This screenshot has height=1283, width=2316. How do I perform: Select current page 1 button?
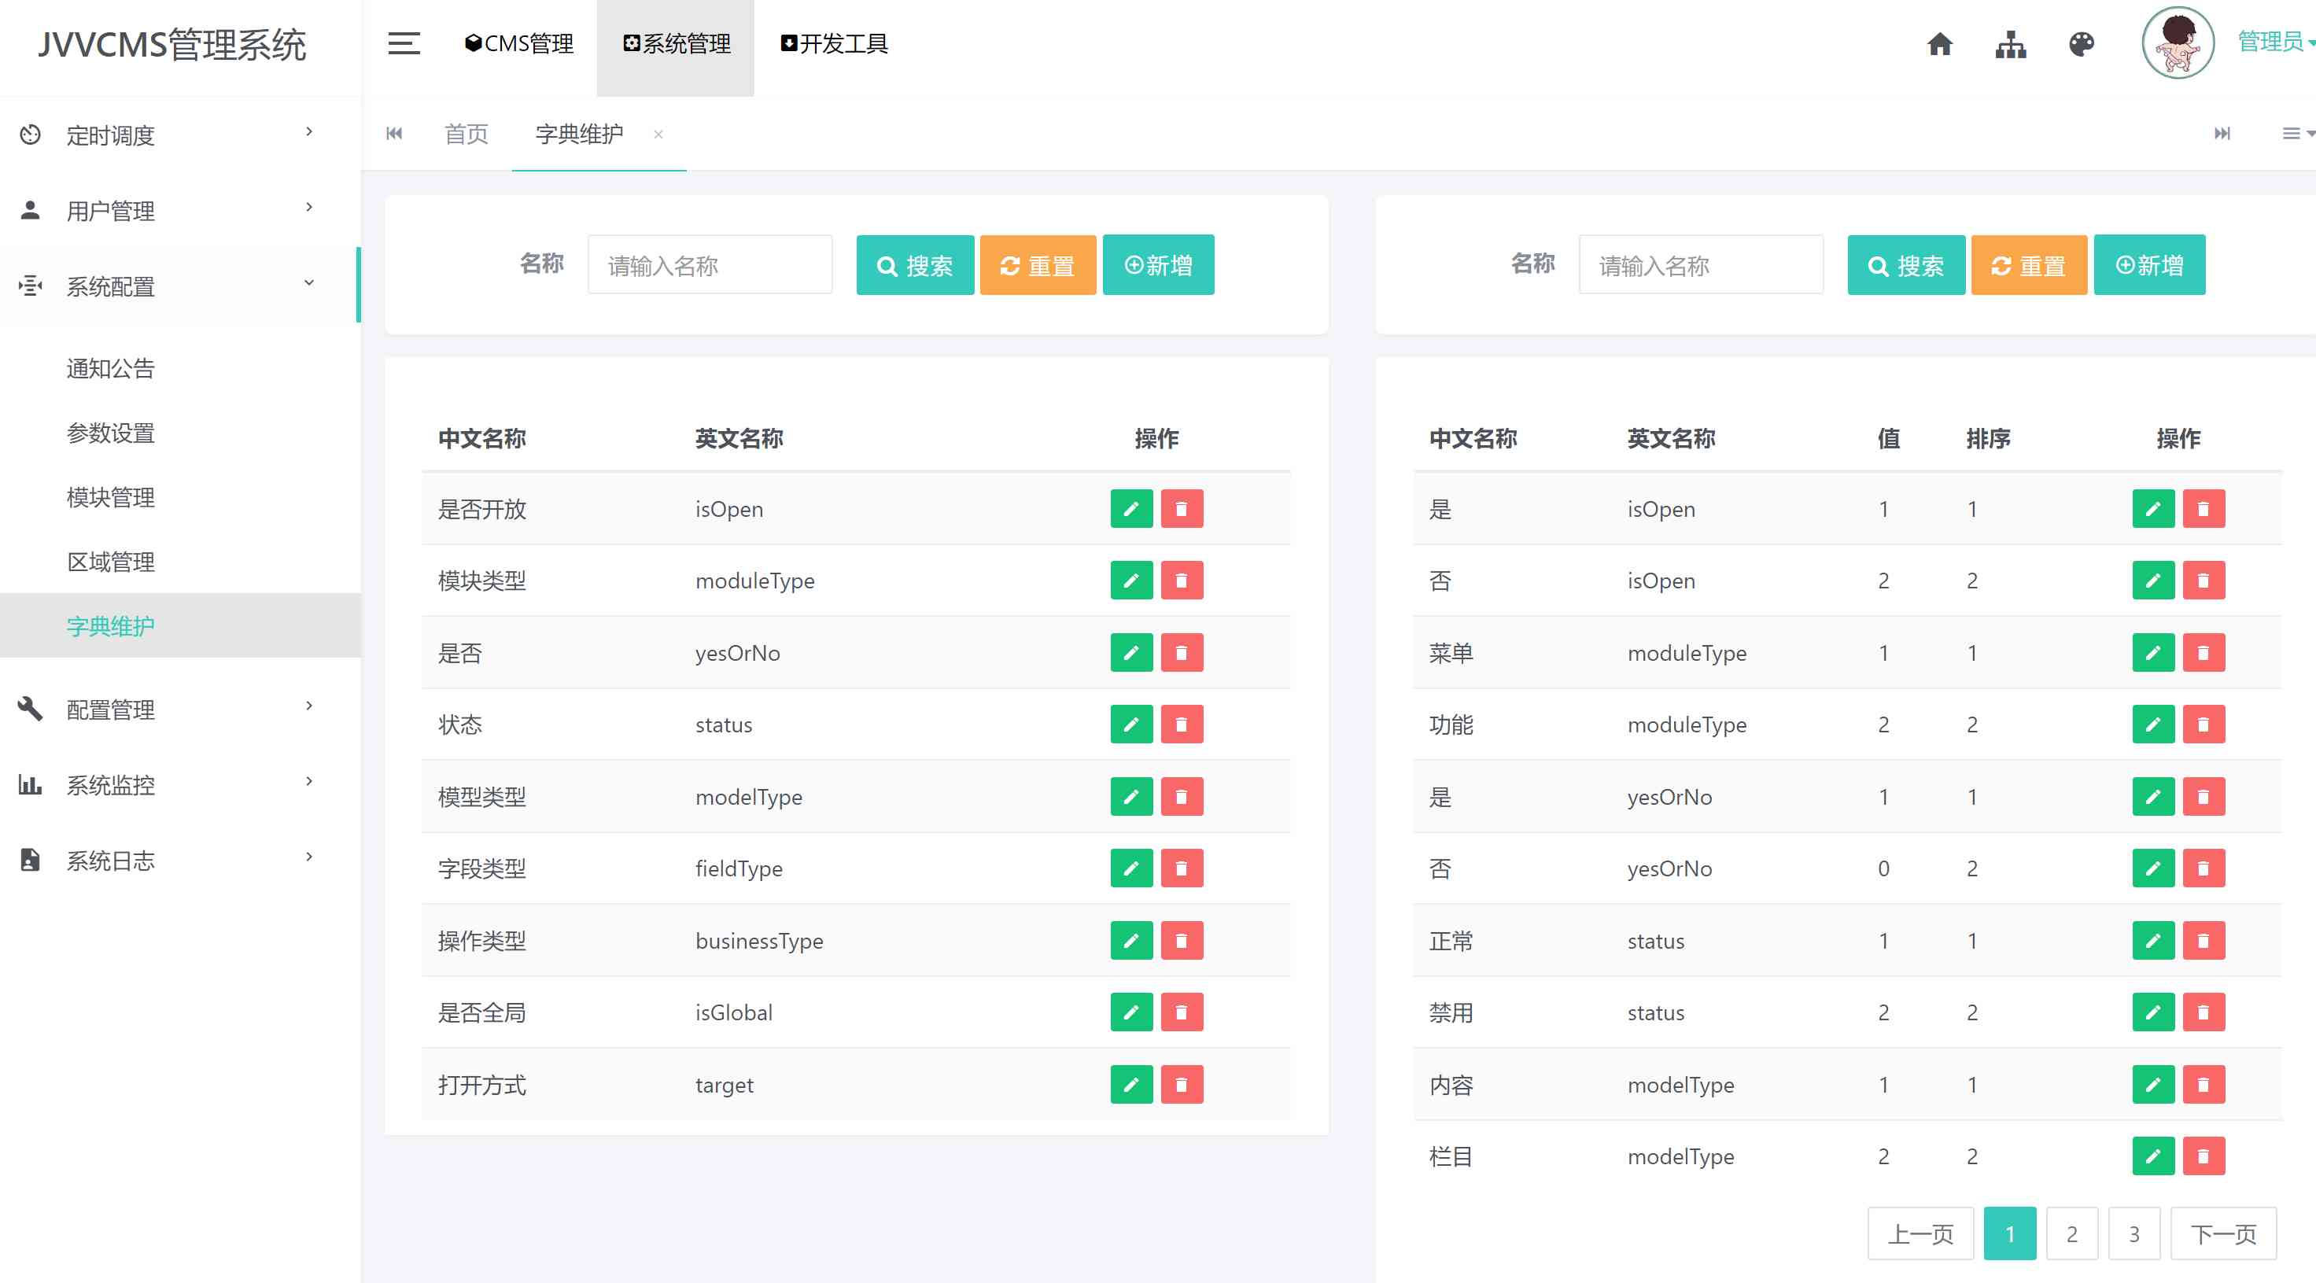(2009, 1233)
